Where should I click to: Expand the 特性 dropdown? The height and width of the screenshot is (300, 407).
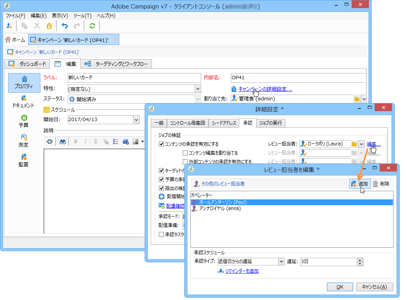198,89
